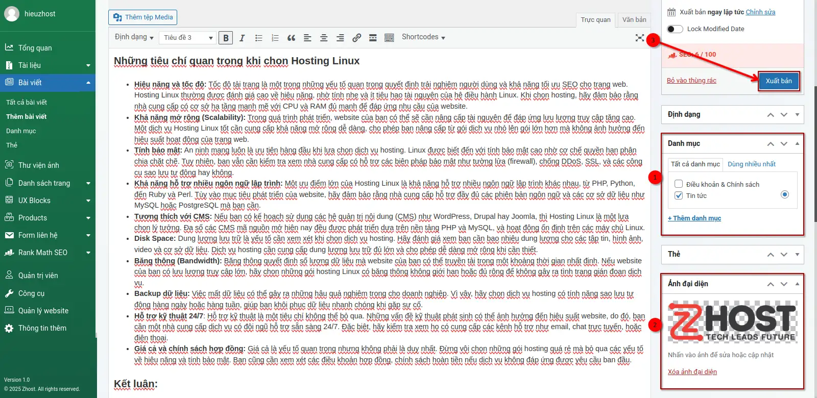This screenshot has width=817, height=398.
Task: Open Danh mục in the sidebar submenu
Action: tap(21, 131)
